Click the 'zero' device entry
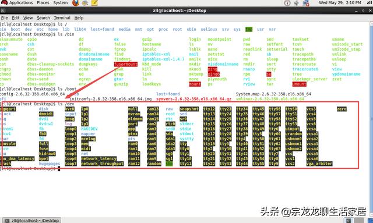This screenshot has height=223, width=373. (x=342, y=109)
